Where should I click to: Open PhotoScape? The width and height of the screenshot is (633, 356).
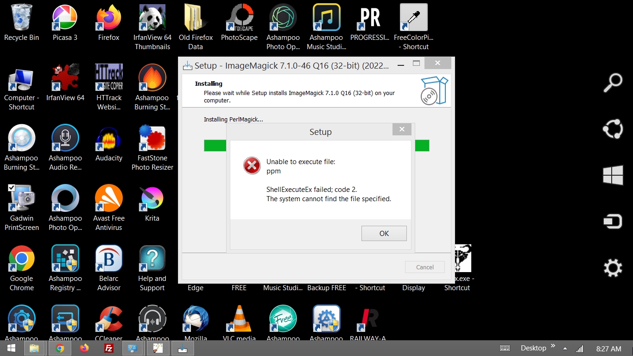239,17
